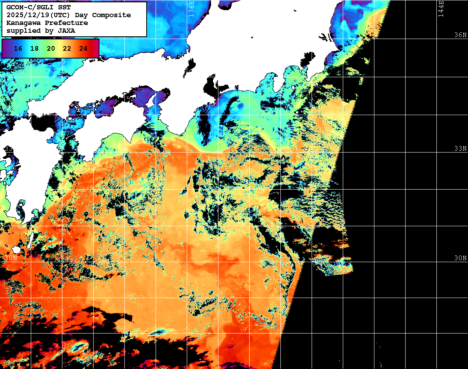Click the 'supplied by JAXA' credit text
The image size is (468, 369).
coord(41,30)
